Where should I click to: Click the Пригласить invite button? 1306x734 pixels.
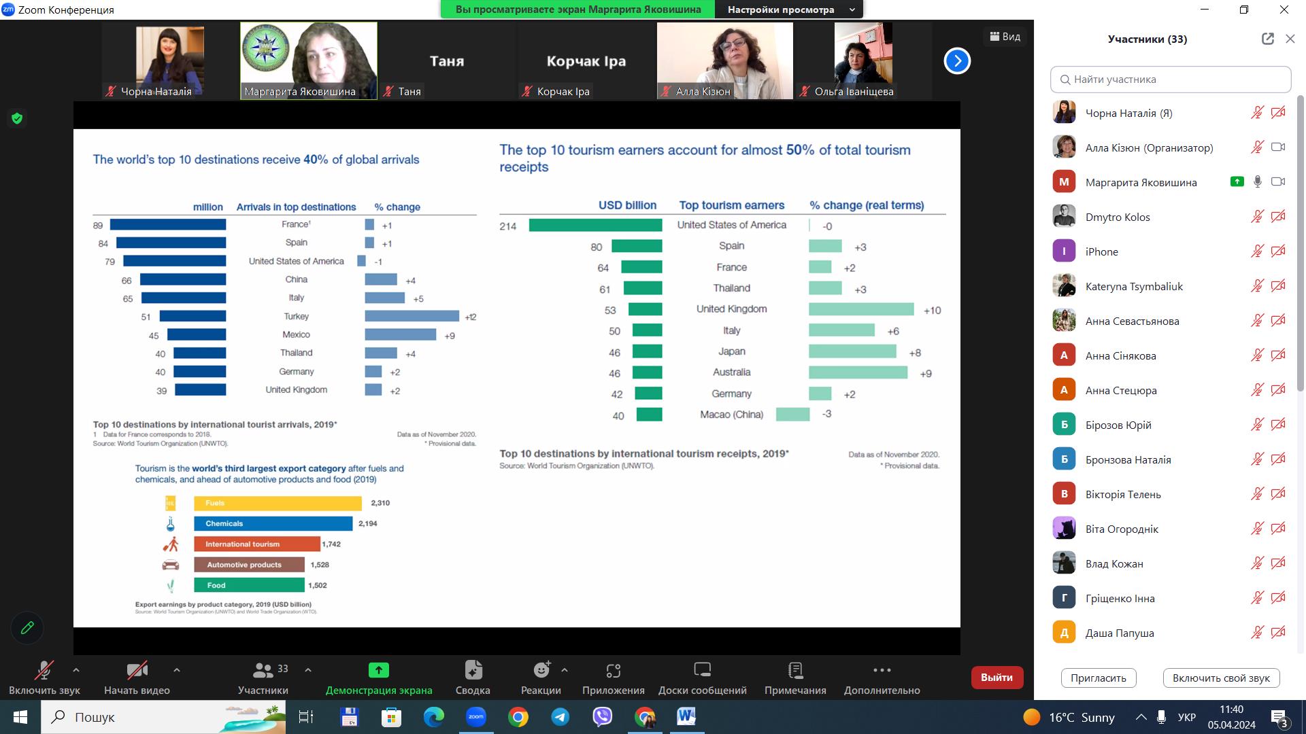coord(1098,678)
